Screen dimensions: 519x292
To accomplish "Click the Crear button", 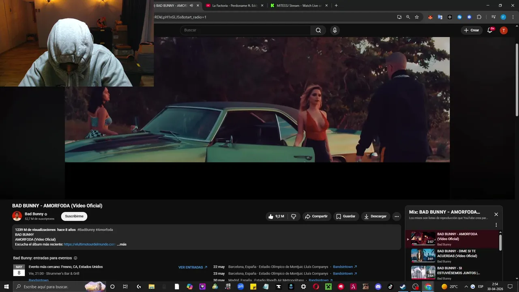I will click(472, 30).
